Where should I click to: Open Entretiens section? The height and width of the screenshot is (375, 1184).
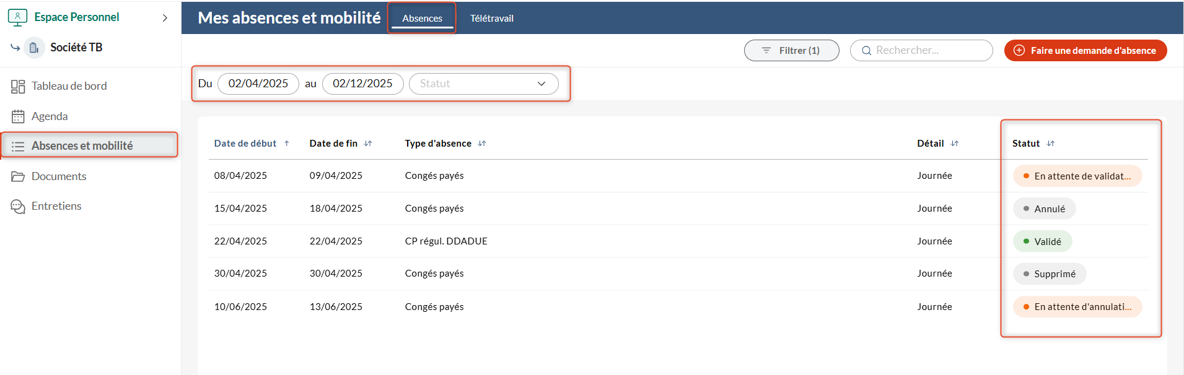56,206
